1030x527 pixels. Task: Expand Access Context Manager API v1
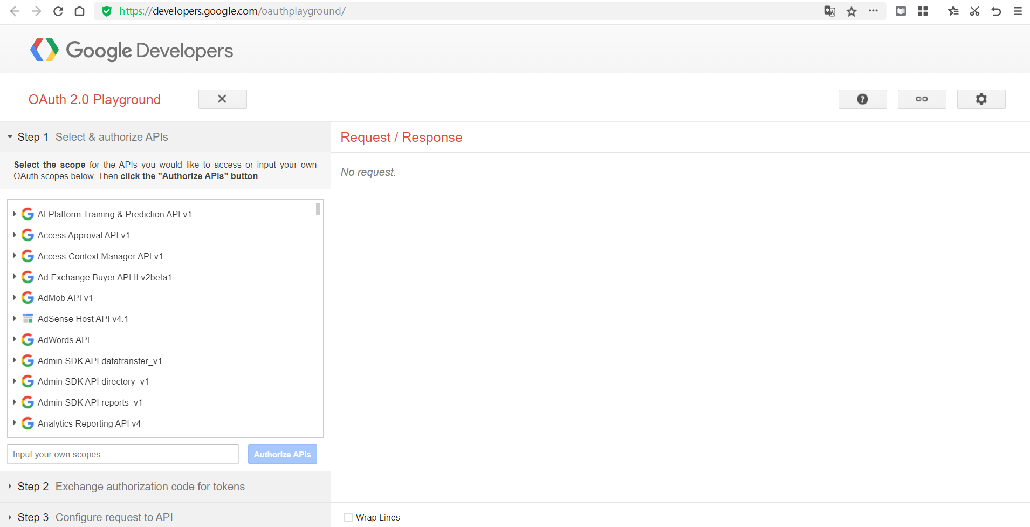tap(15, 256)
